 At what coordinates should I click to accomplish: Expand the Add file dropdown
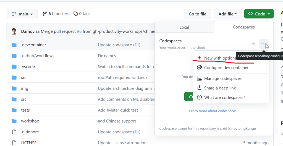pyautogui.click(x=228, y=14)
